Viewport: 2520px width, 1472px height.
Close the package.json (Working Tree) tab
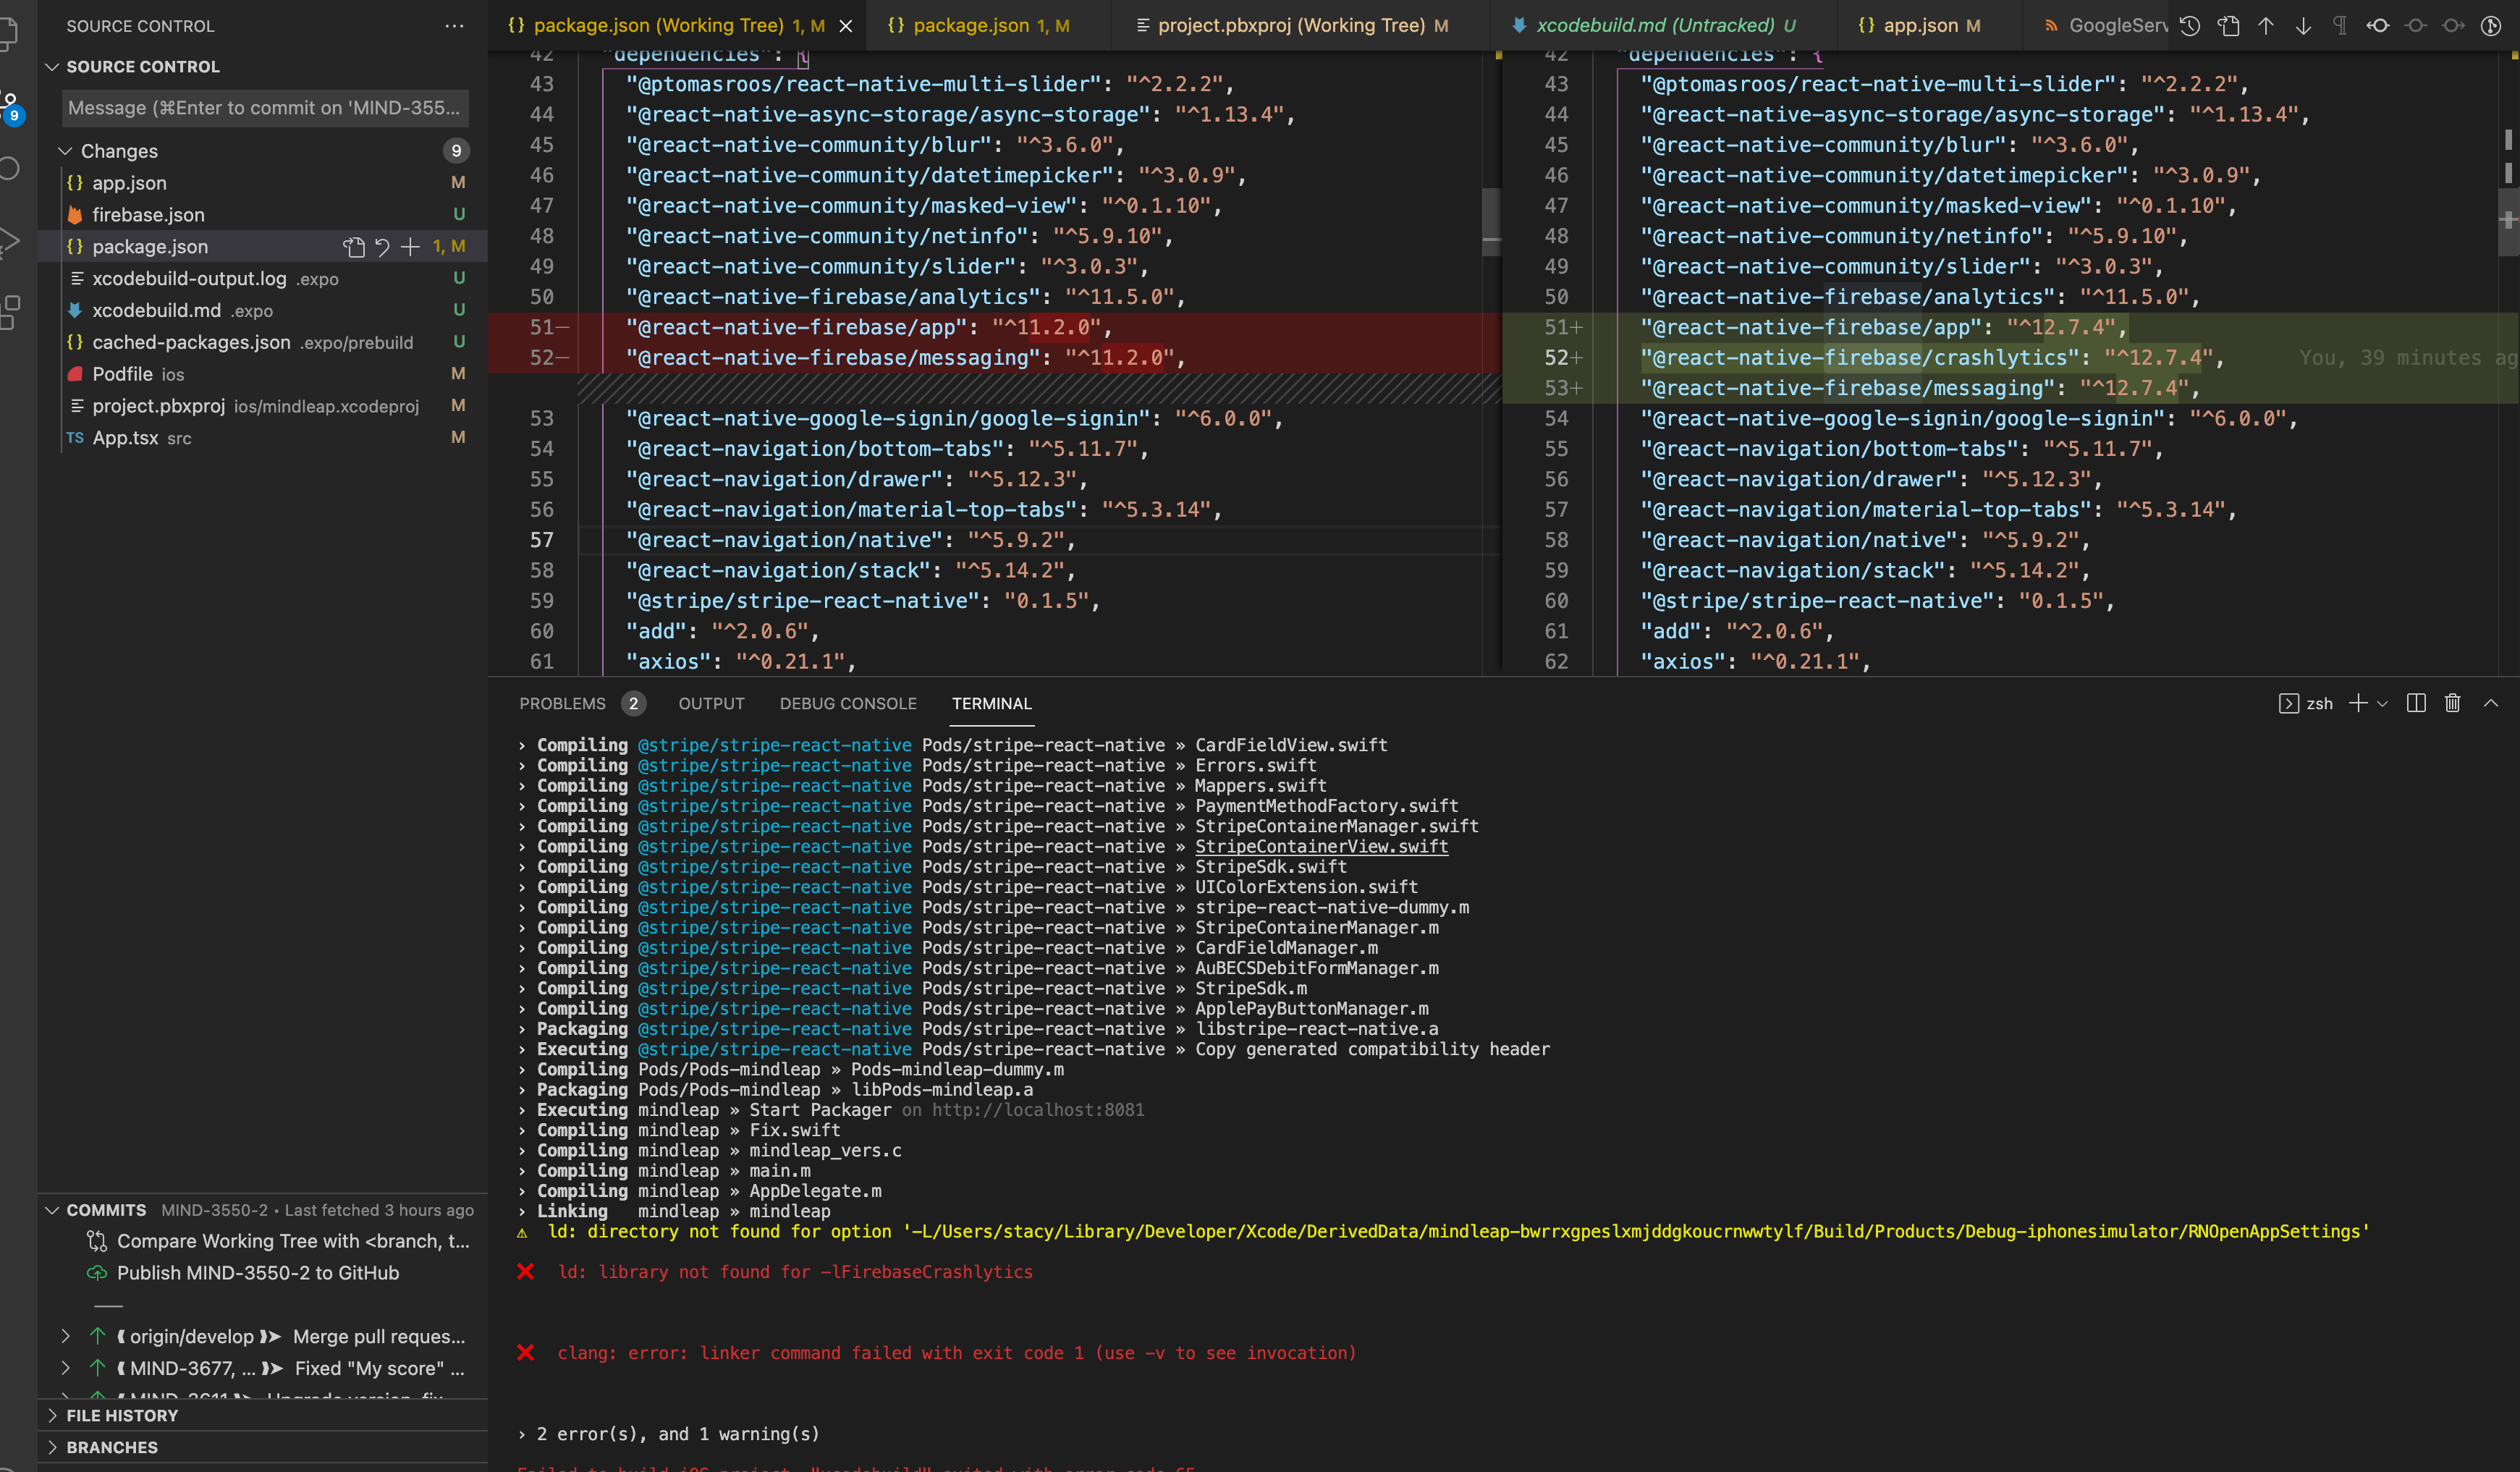point(846,26)
